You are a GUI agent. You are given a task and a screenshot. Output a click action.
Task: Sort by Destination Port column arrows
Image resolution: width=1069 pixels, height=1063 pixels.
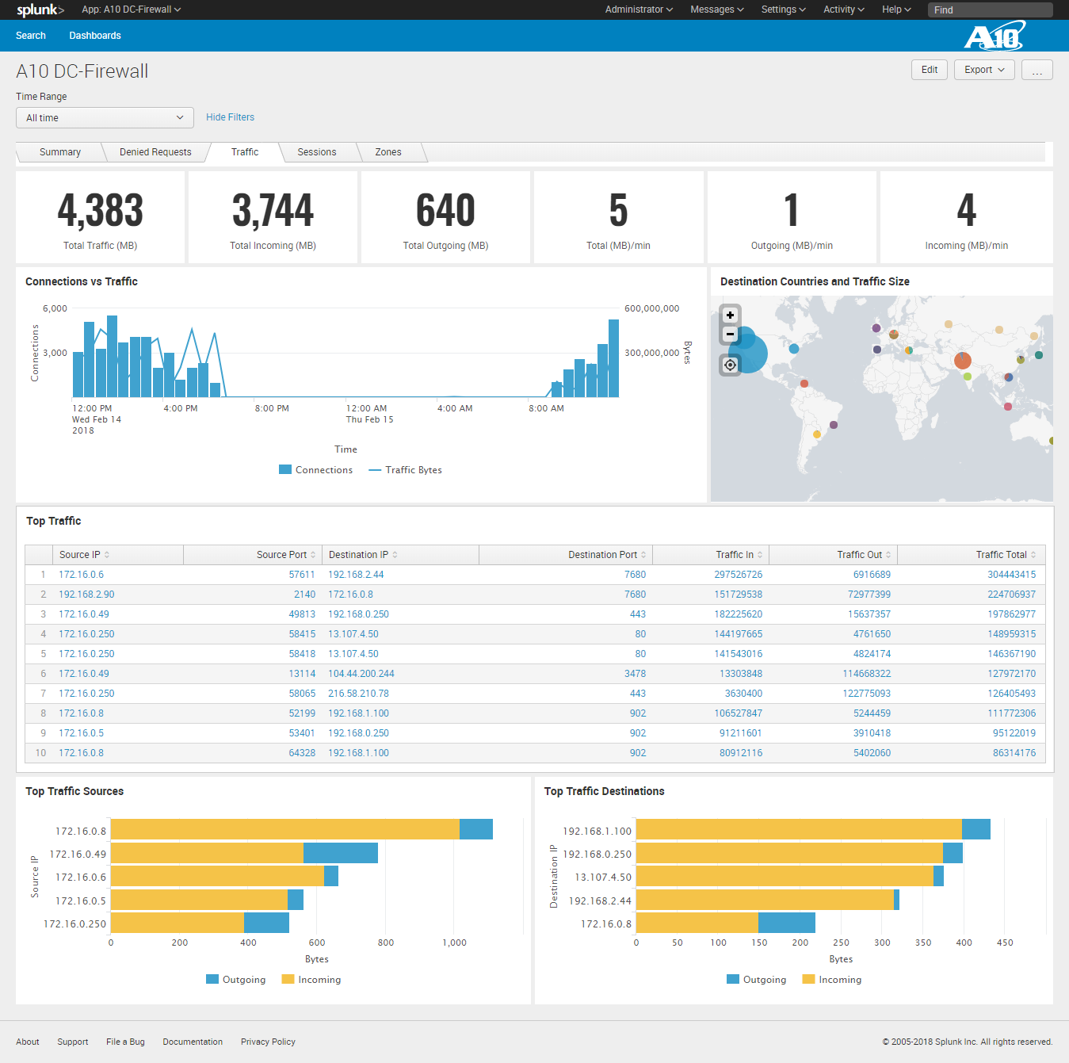pyautogui.click(x=643, y=555)
